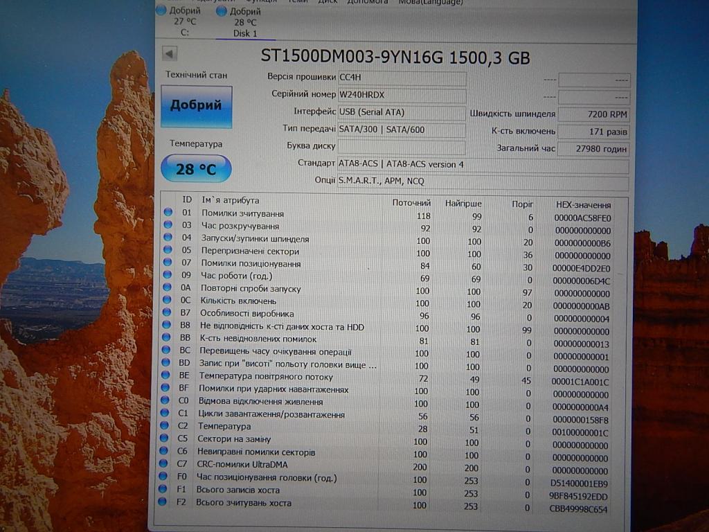Click the Ім'я атрибута column header
This screenshot has height=532, width=709.
(x=230, y=200)
